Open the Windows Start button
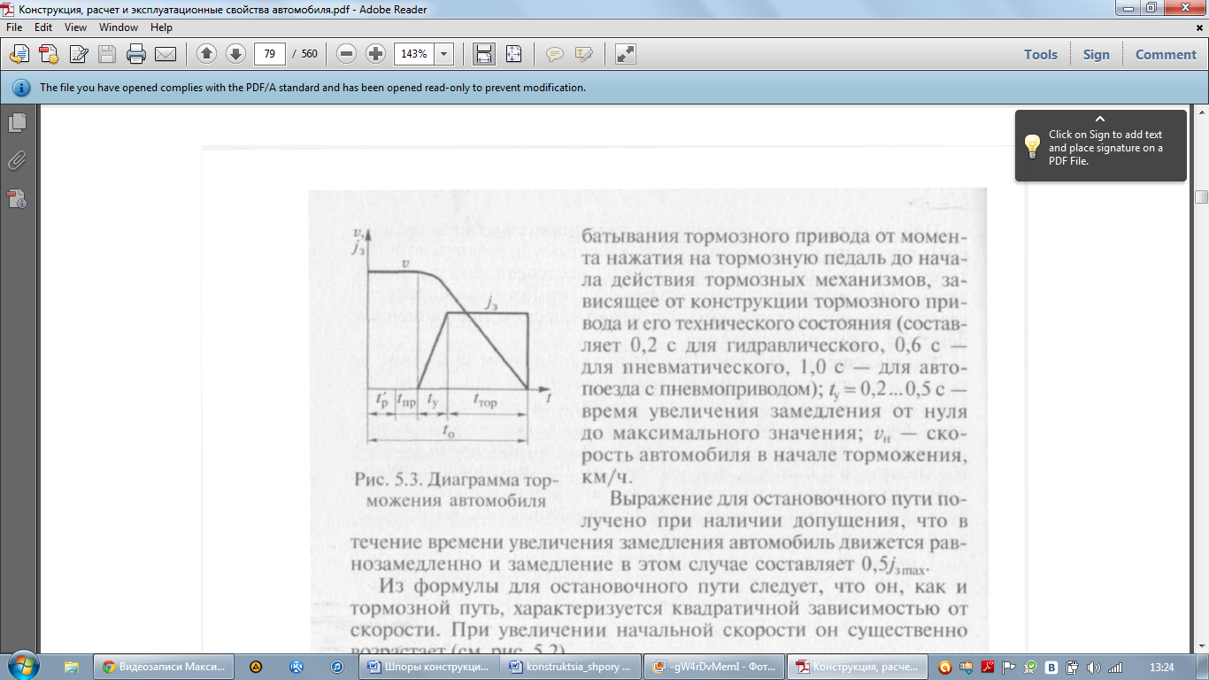Viewport: 1209px width, 680px height. [21, 666]
